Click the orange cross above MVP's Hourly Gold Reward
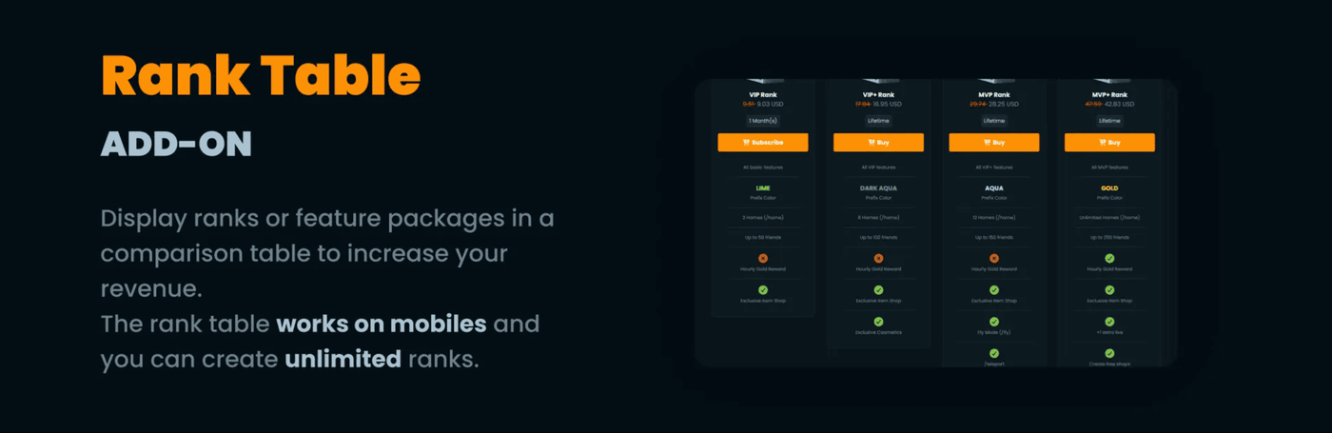This screenshot has height=433, width=1332. pos(994,258)
